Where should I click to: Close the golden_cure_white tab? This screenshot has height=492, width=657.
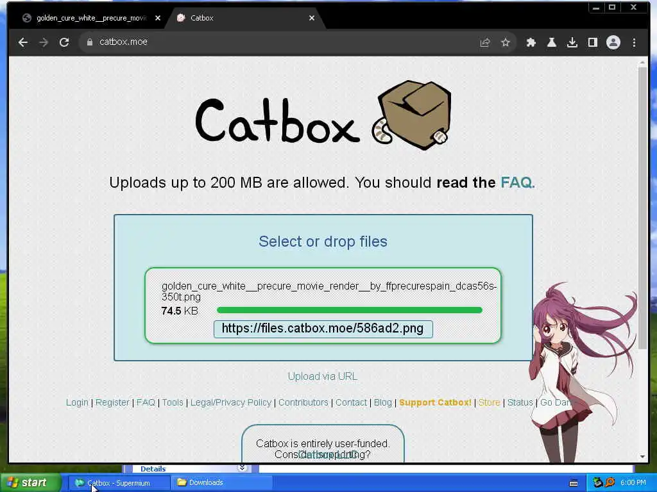158,18
